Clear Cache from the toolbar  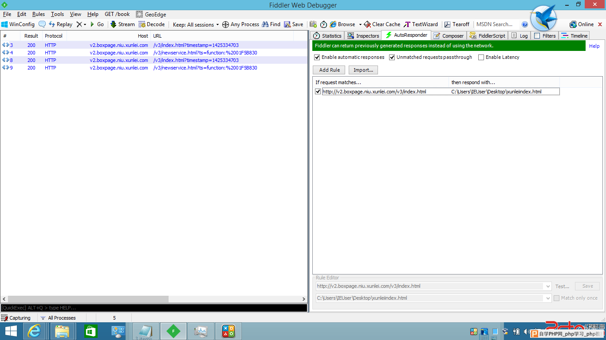[x=382, y=24]
